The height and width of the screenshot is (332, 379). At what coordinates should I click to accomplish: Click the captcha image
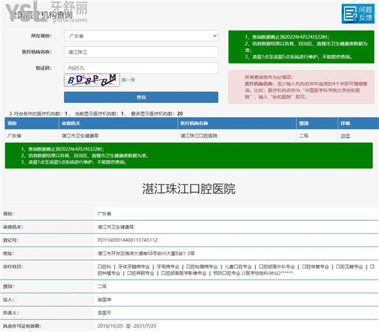(x=92, y=80)
